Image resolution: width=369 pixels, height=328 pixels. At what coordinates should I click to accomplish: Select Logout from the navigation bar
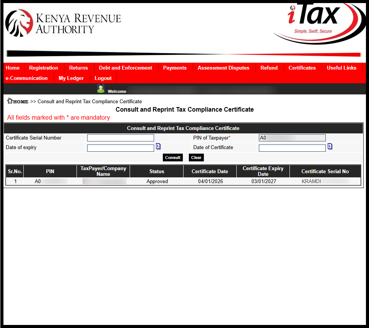click(x=103, y=78)
